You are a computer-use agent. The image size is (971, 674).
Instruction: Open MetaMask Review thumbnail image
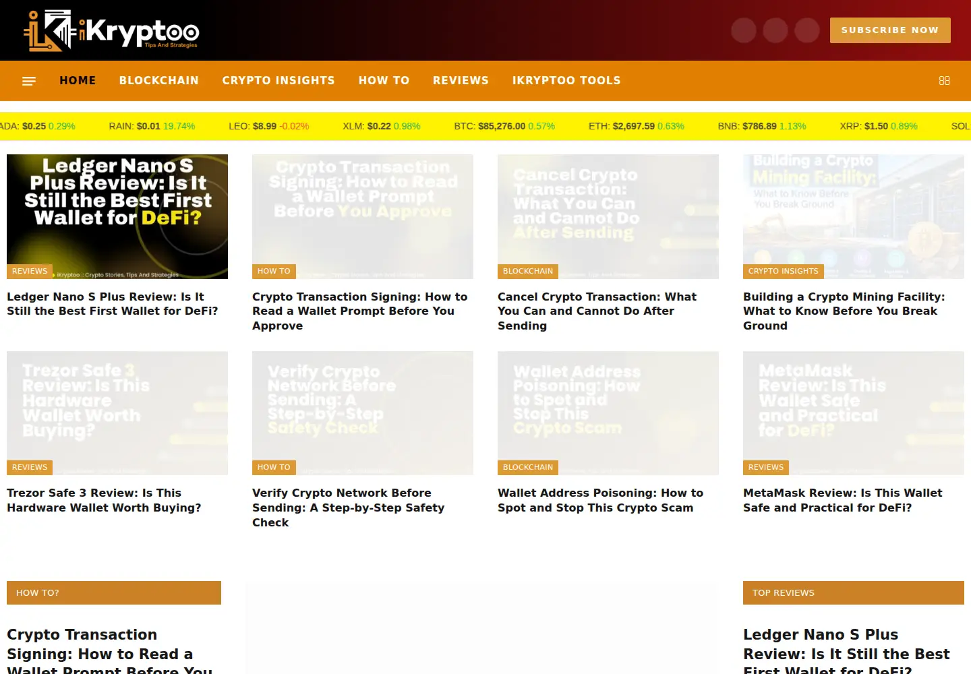[x=854, y=413]
